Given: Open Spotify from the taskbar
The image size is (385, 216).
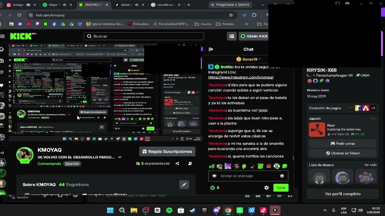Looking at the screenshot, I should [x=169, y=210].
